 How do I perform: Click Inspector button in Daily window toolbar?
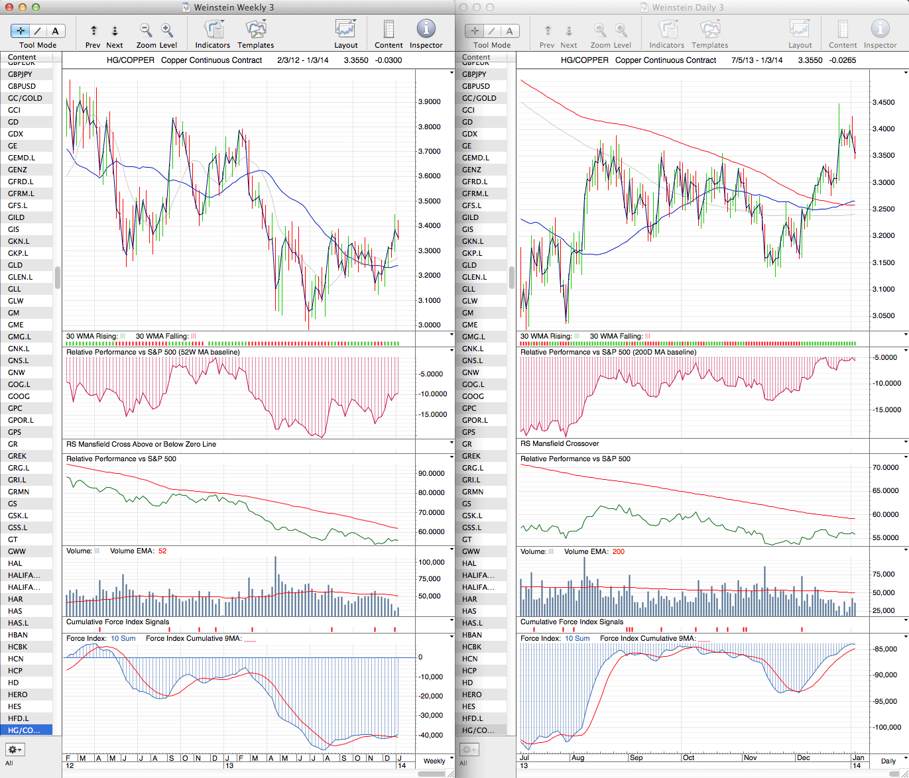point(880,30)
